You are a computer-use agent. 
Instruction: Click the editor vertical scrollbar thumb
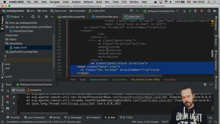pyautogui.click(x=212, y=54)
